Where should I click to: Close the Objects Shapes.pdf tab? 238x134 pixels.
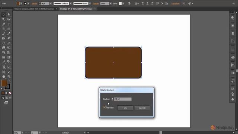(57, 9)
